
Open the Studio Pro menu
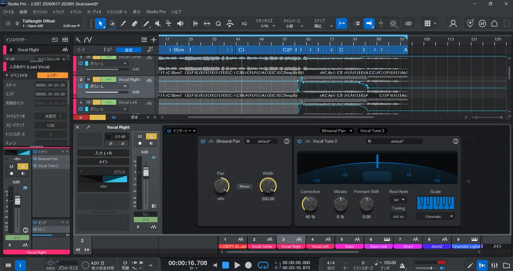(x=156, y=12)
